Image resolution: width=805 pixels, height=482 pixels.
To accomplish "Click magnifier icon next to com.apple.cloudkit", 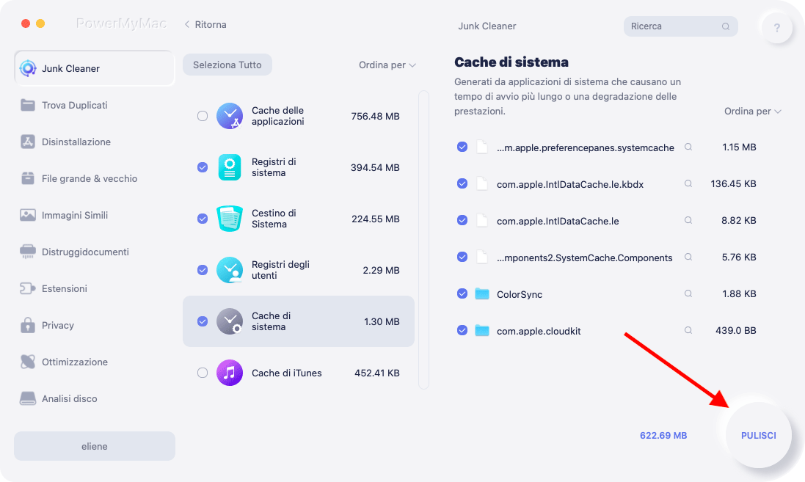I will tap(688, 331).
